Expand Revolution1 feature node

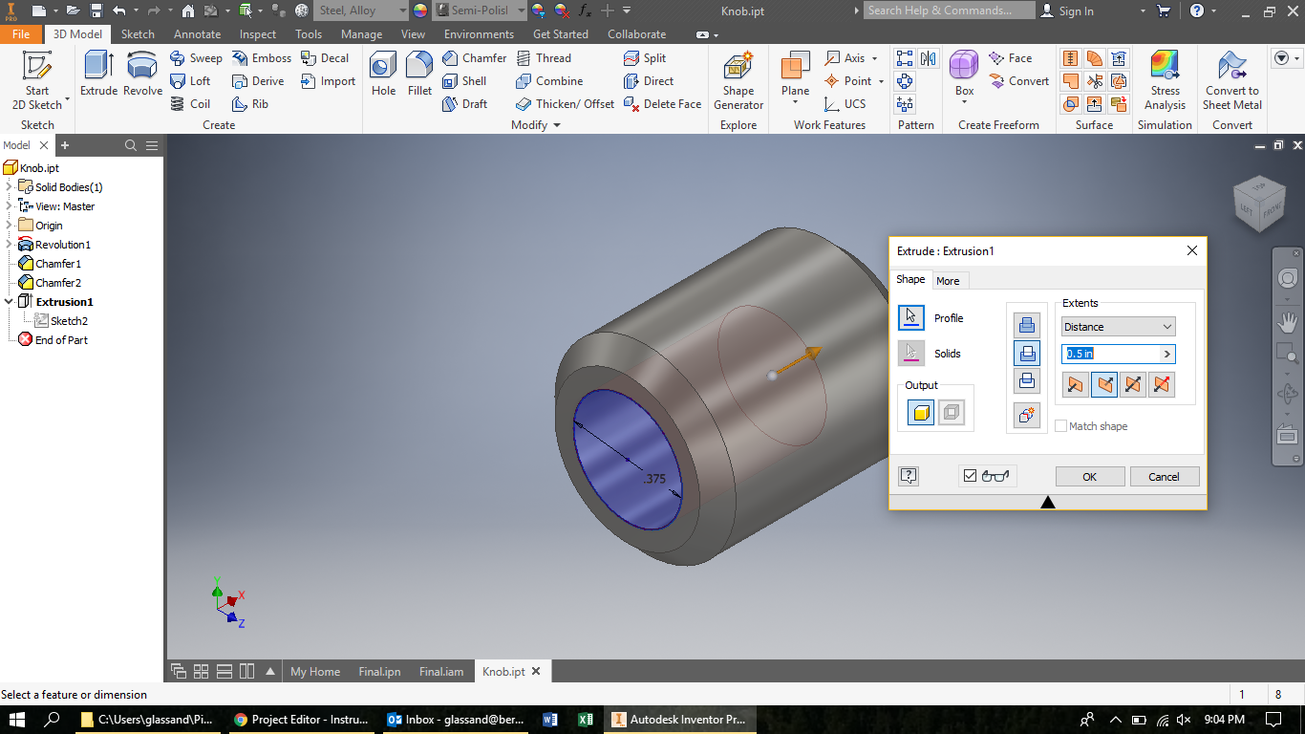(x=9, y=245)
